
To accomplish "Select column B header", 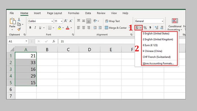I will coord(47,49).
